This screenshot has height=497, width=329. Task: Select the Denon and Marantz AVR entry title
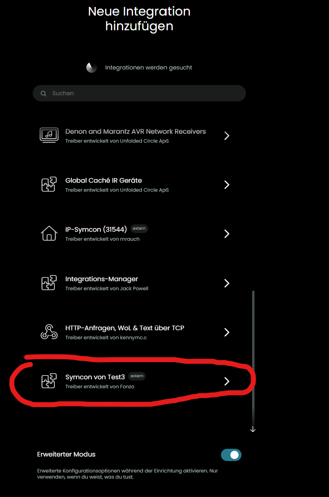(135, 132)
